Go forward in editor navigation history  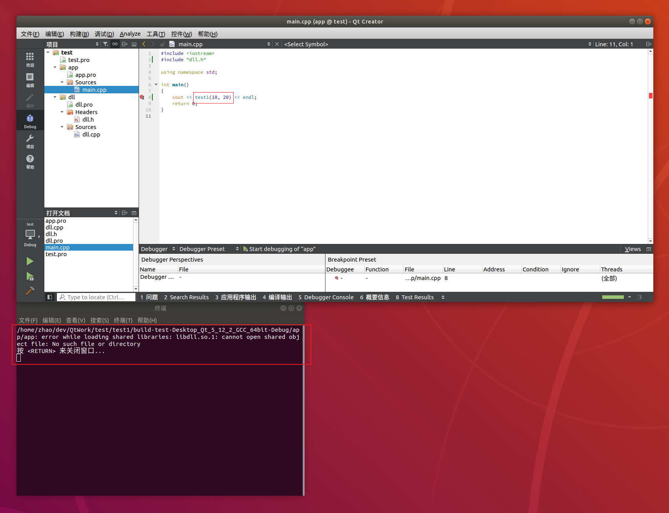(x=153, y=44)
